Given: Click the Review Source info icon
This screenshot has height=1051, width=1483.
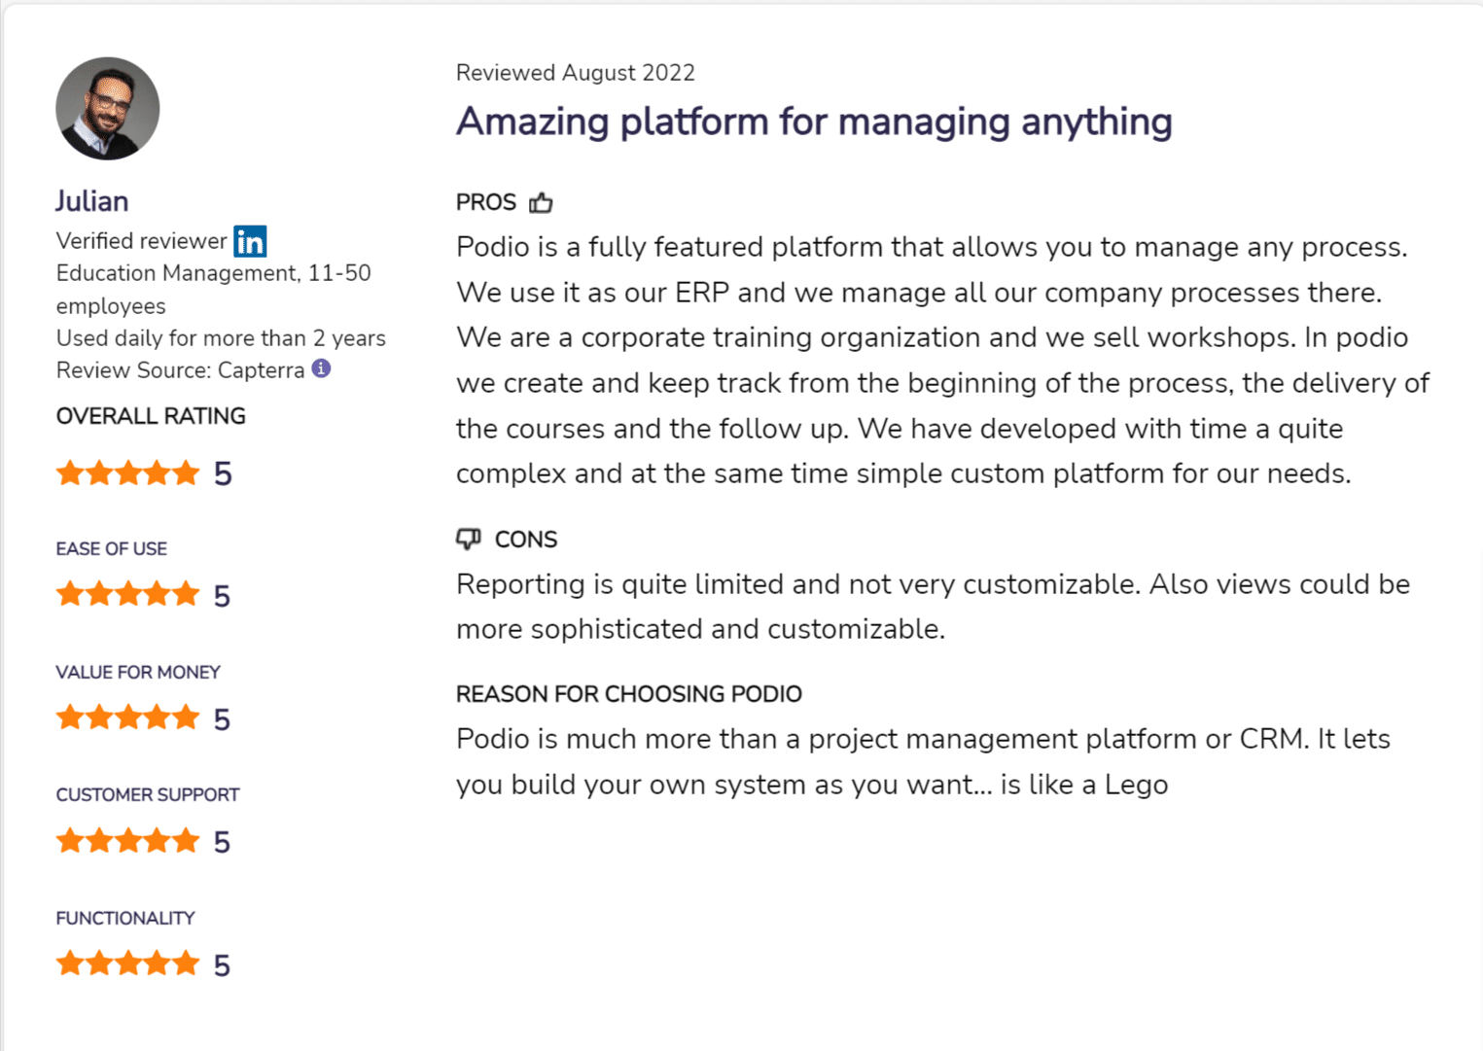Looking at the screenshot, I should tap(321, 368).
